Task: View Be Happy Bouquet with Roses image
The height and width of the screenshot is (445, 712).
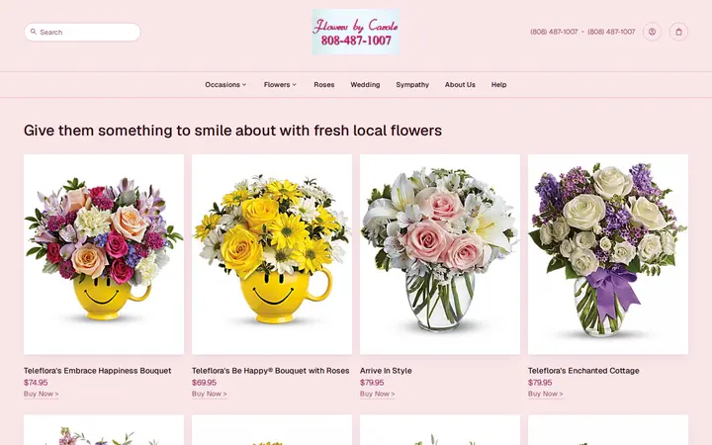Action: click(272, 254)
